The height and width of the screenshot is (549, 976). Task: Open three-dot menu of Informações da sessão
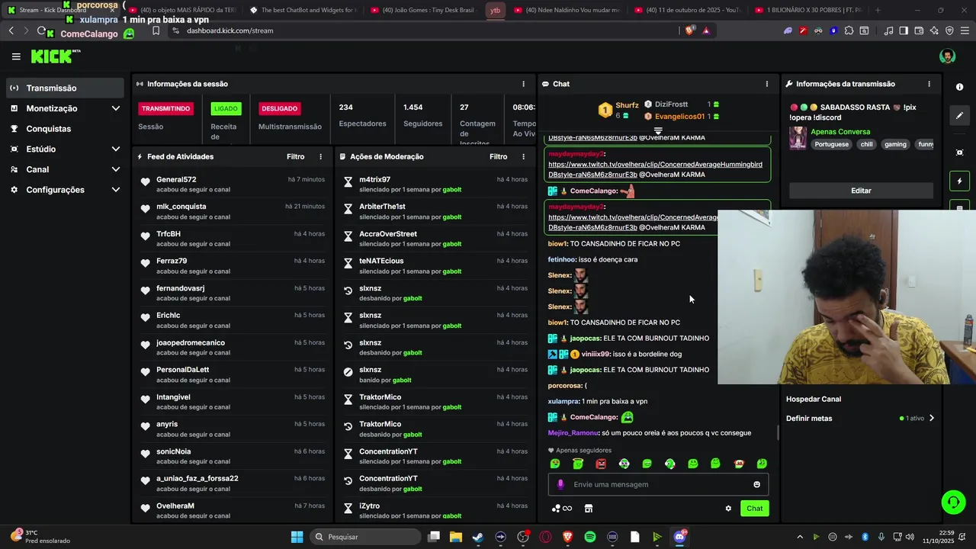click(x=523, y=84)
